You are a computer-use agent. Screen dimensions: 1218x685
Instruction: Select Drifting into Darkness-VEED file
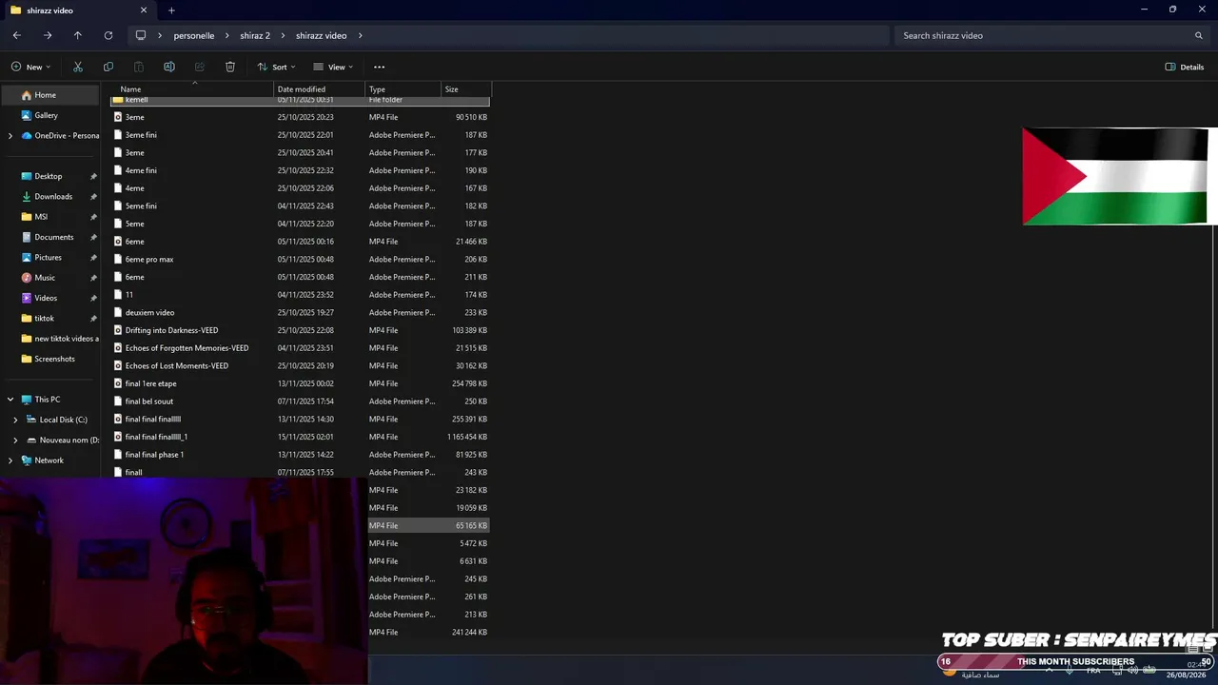(301, 330)
